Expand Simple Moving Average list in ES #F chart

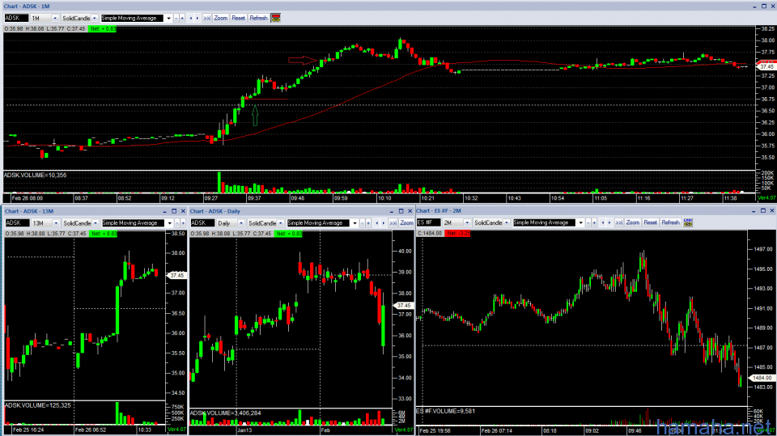click(580, 222)
